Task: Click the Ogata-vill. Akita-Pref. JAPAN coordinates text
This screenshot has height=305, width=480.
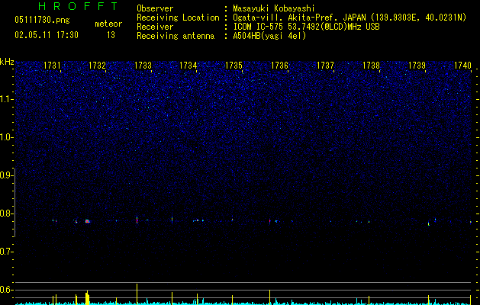Action: pos(350,18)
